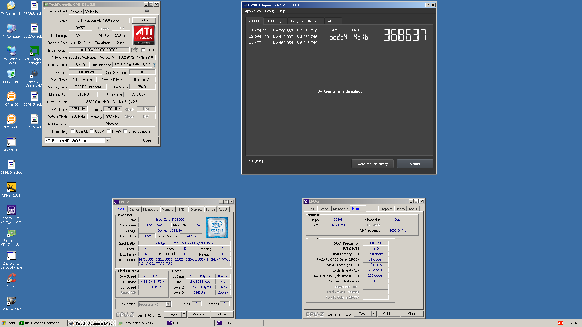The width and height of the screenshot is (582, 327).
Task: Click the Close button in GPU-Z
Action: point(147,140)
